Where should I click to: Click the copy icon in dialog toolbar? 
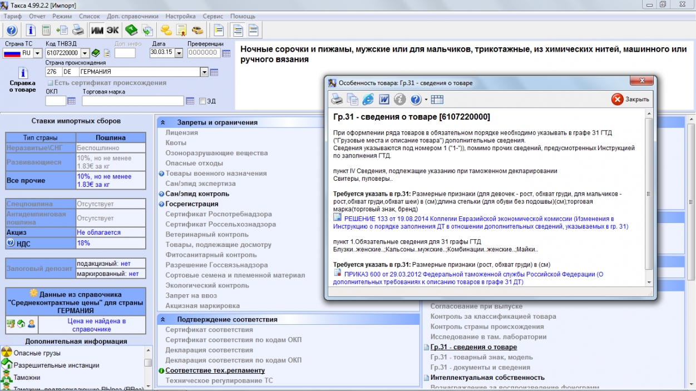[353, 100]
